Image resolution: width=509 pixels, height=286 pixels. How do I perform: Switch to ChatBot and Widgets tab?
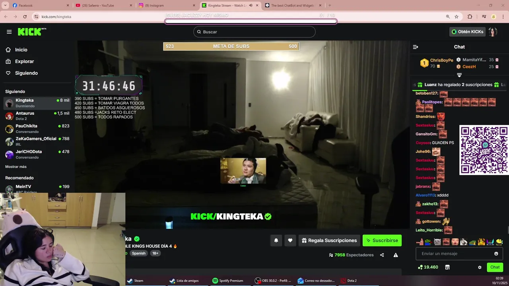292,5
